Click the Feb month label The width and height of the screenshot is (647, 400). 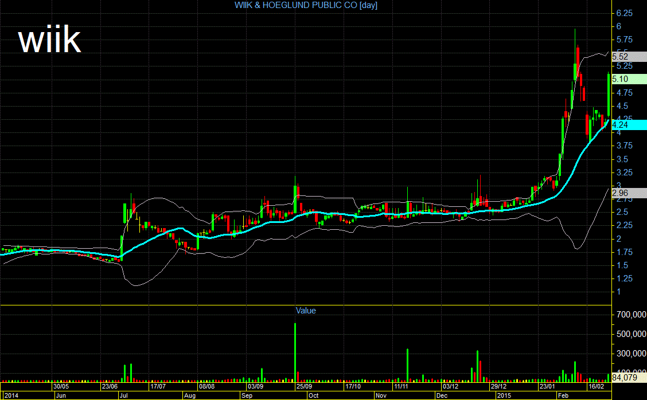point(563,395)
